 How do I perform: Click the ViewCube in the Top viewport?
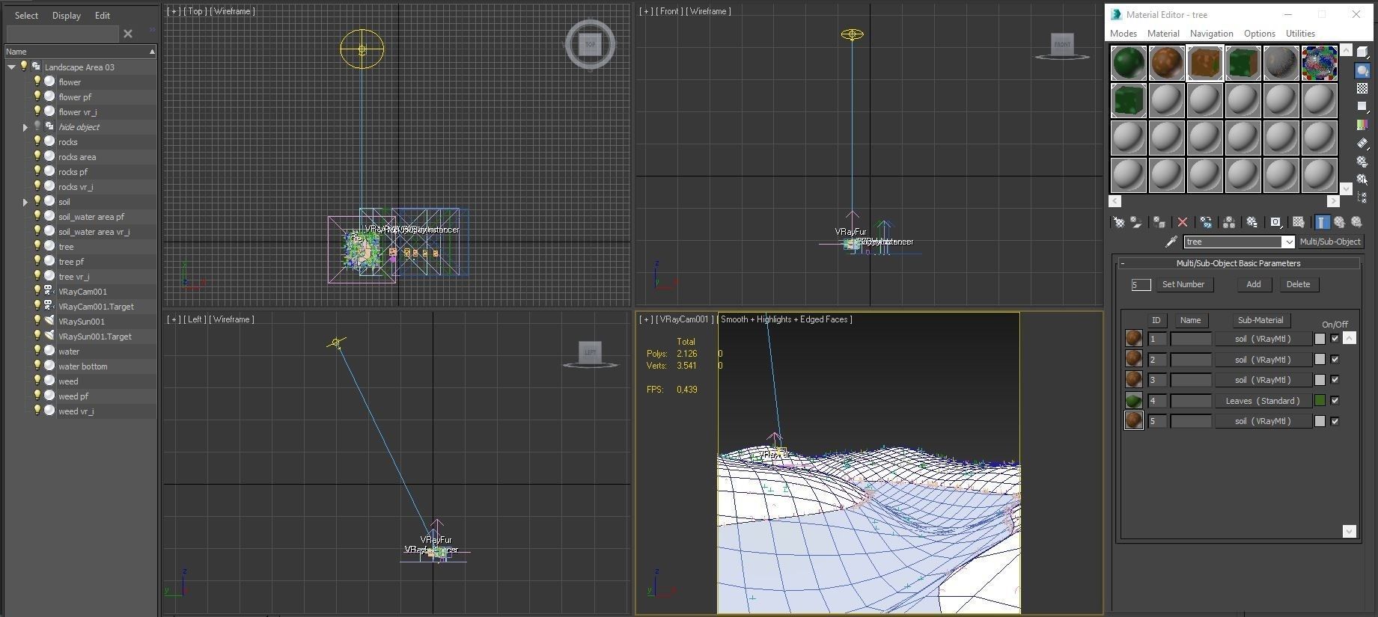(590, 45)
